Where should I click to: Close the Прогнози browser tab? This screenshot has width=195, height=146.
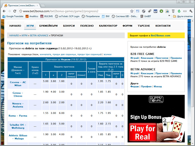37,6
